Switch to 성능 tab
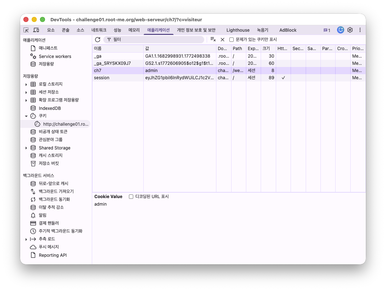The height and width of the screenshot is (291, 386). [117, 30]
